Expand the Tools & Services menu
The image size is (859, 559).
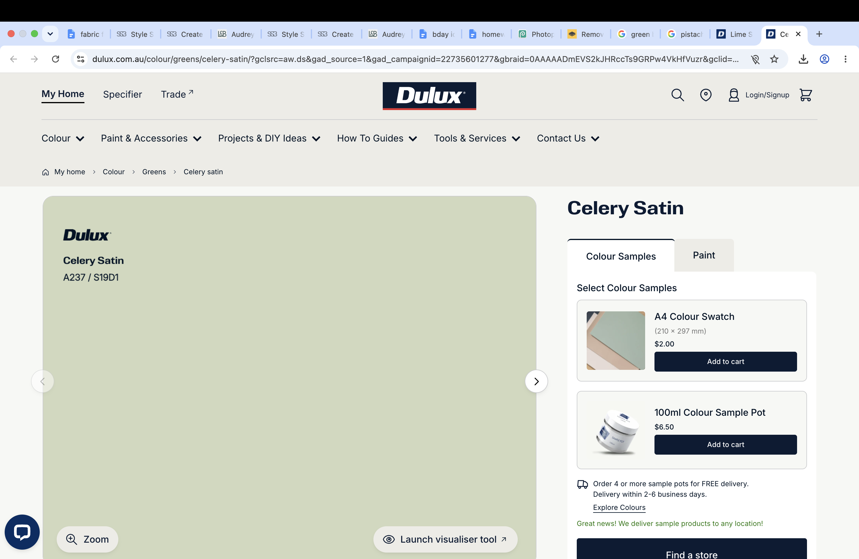point(477,138)
